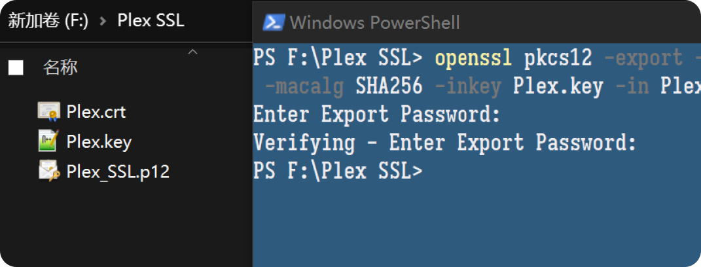Click the Verifying - Enter Export Password line
The image size is (701, 267).
click(444, 143)
